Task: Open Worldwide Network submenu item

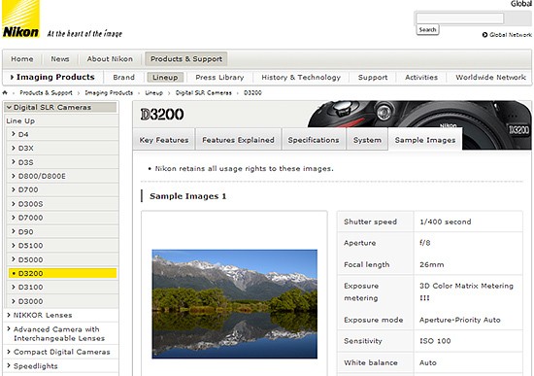Action: 490,78
